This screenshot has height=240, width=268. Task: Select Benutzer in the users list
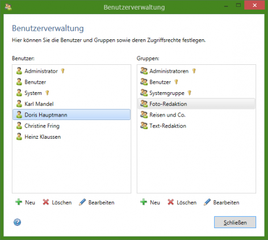(x=35, y=82)
